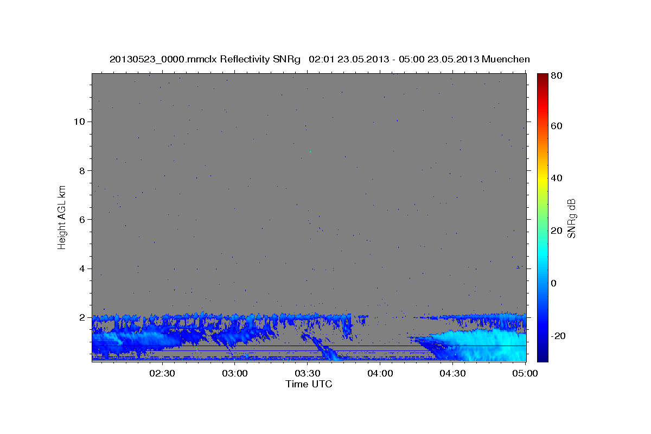Click the plot title text '20130523_0000.mmclx Reflectivity SNRg'
Screen dimensions: 651x434
(x=205, y=59)
